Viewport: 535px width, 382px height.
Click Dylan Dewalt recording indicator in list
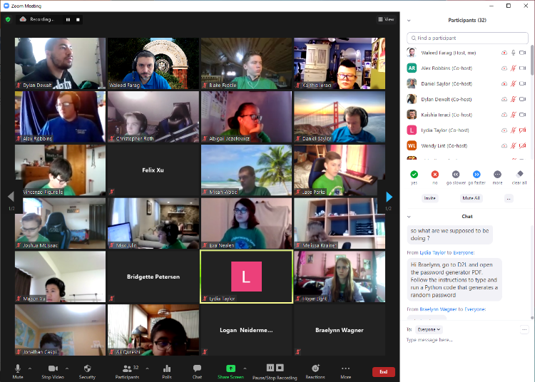[504, 99]
